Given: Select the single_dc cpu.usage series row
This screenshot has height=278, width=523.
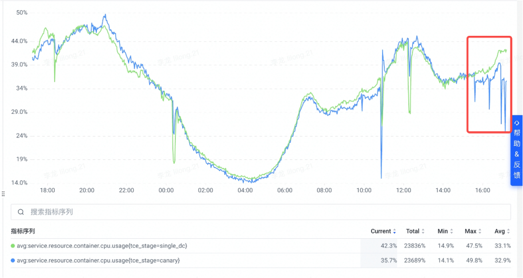Looking at the screenshot, I should pos(261,246).
